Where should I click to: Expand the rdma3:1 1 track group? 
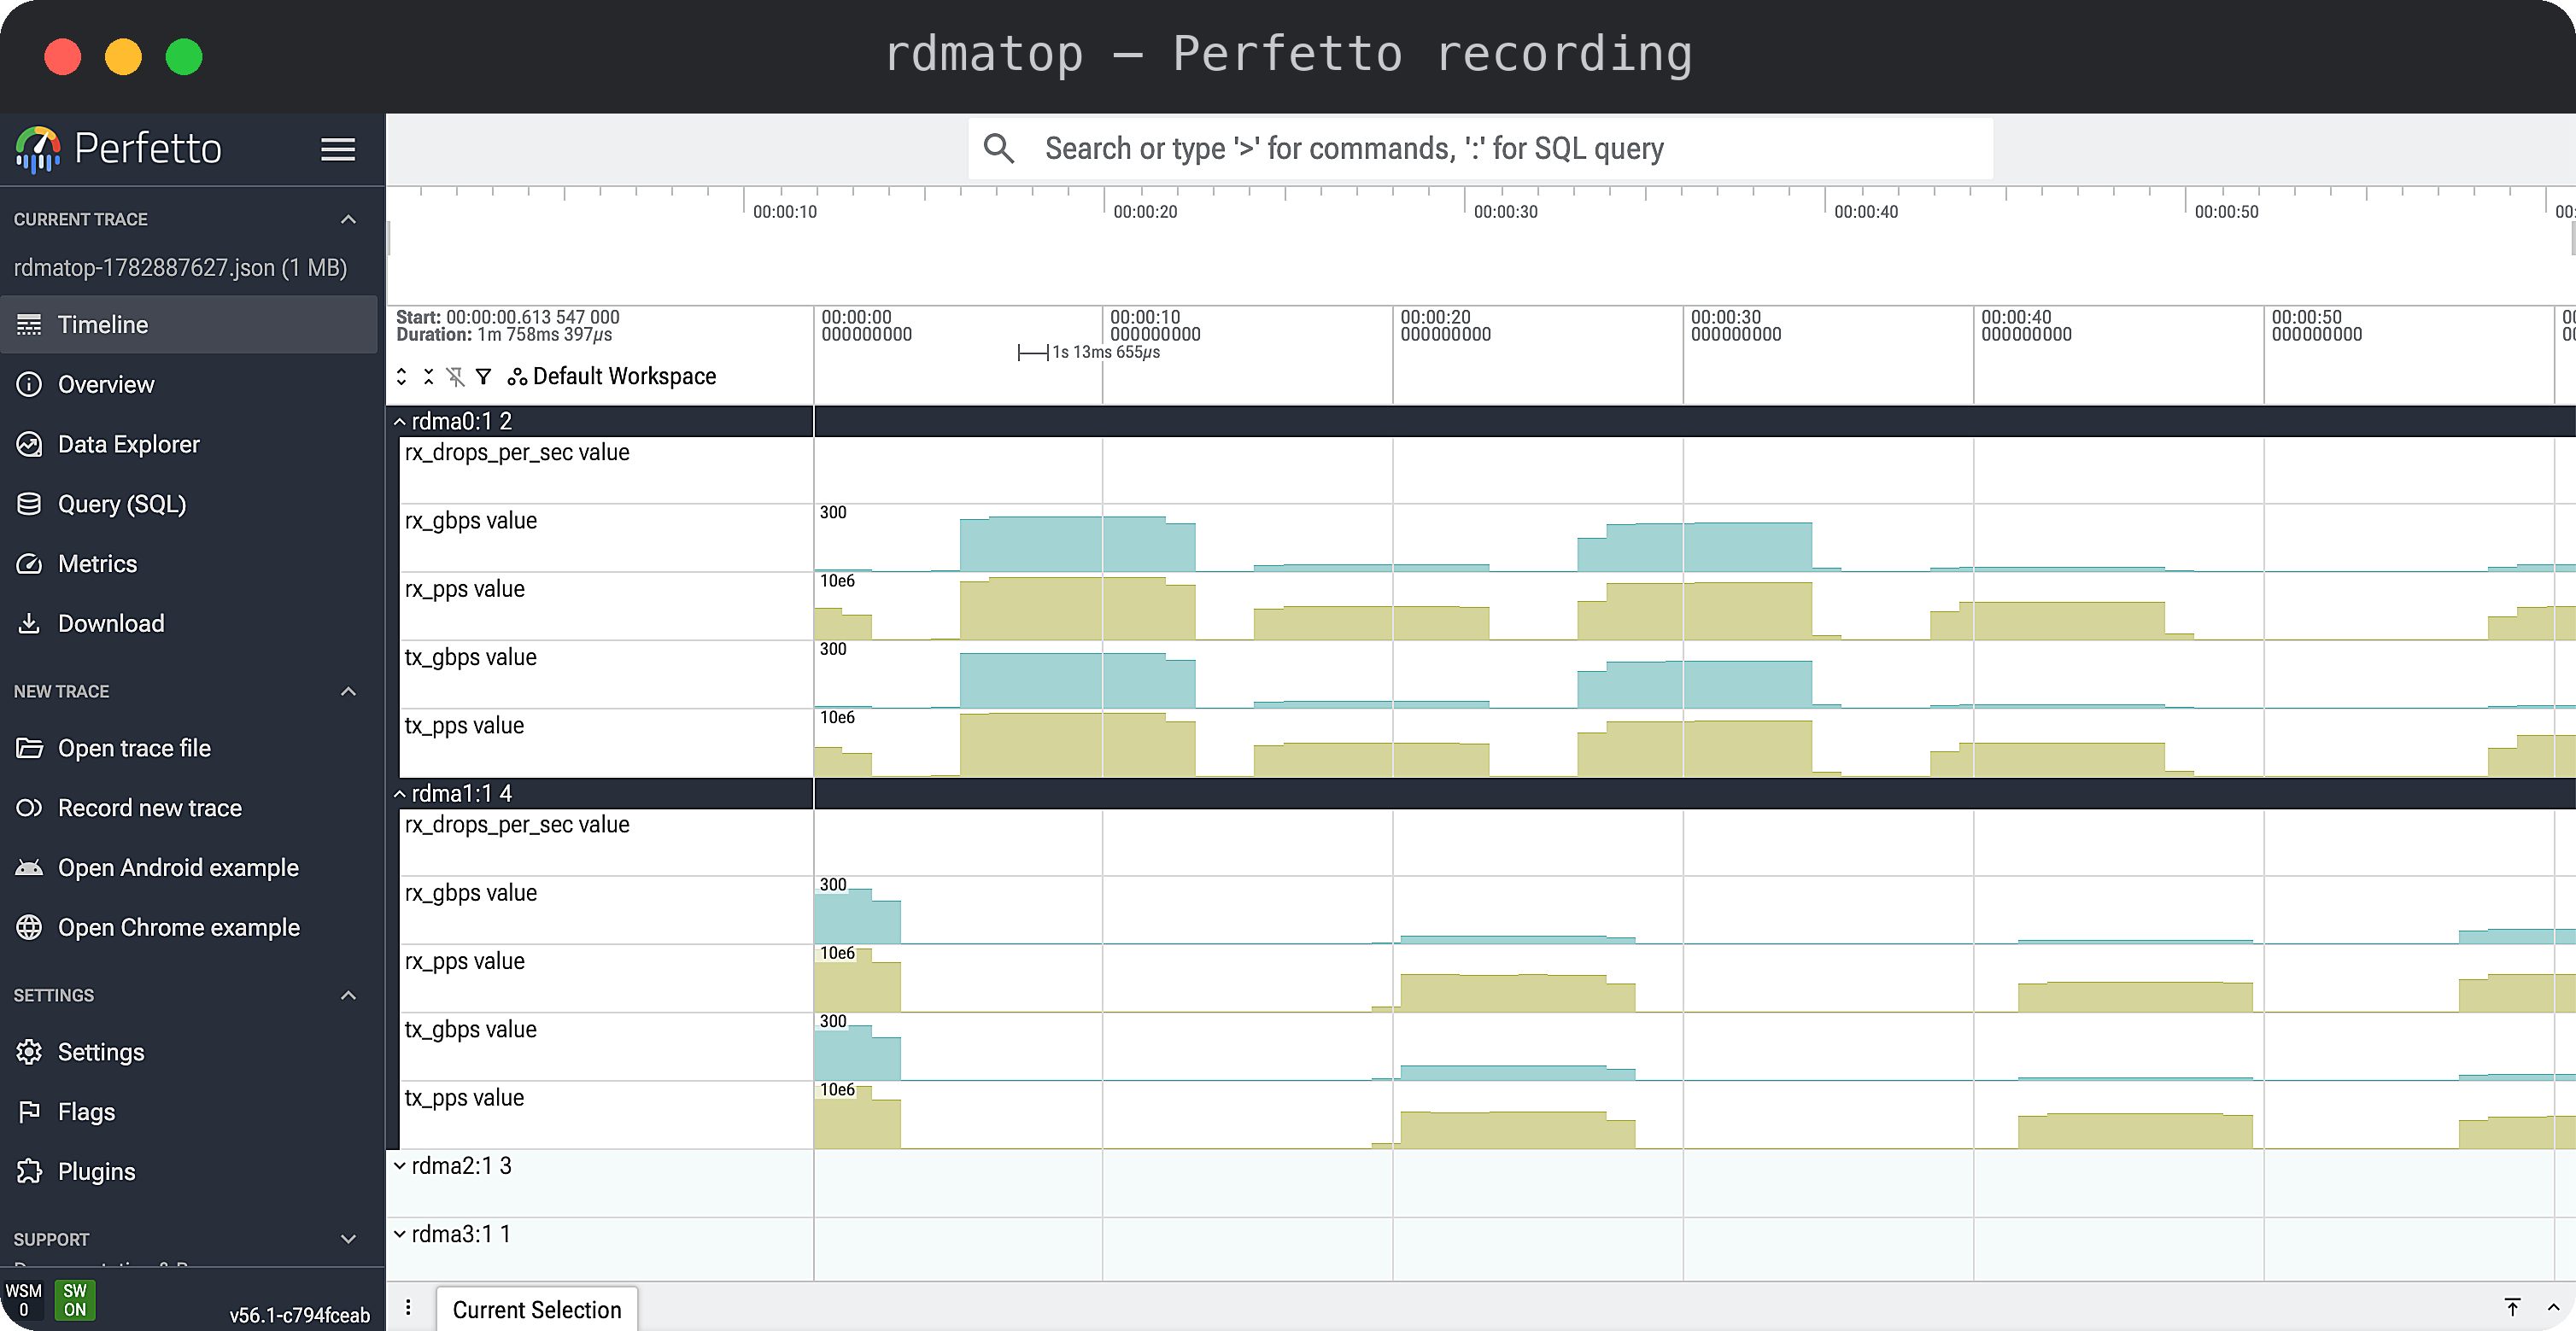pyautogui.click(x=400, y=1235)
